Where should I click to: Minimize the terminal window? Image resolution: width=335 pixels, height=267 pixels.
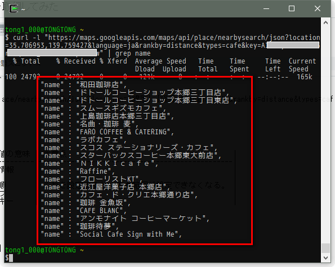(x=266, y=8)
